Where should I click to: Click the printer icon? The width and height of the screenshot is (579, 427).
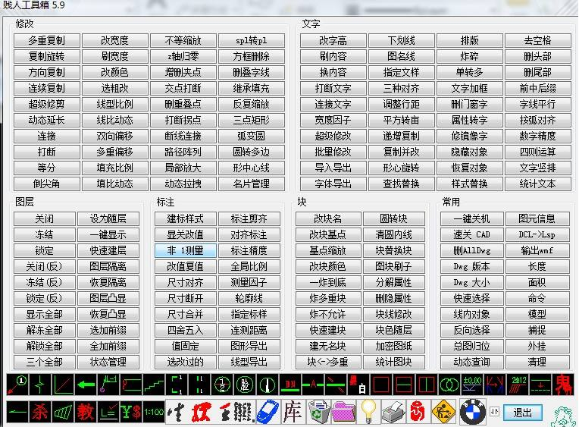[393, 412]
